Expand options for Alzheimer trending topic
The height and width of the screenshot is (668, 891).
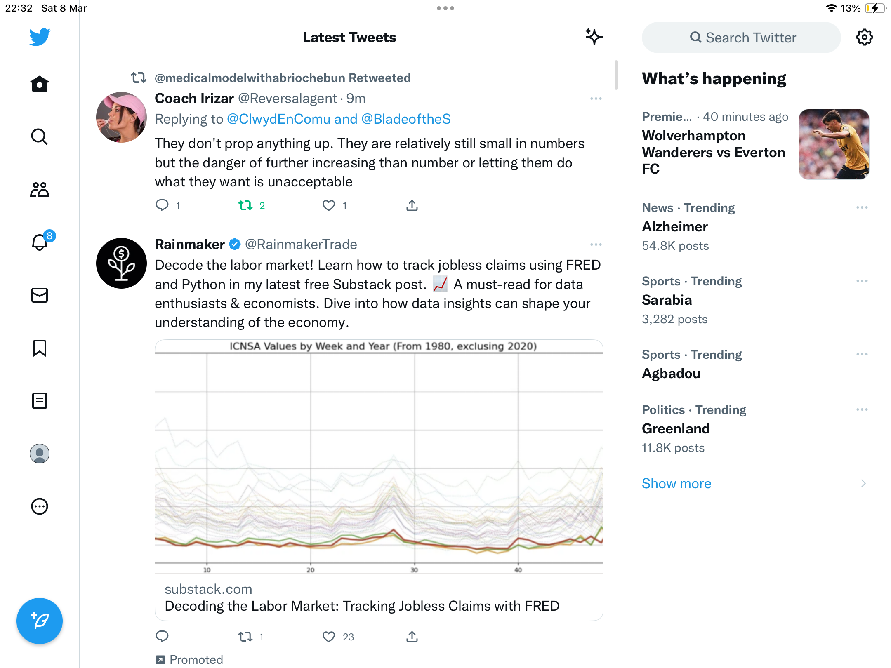862,207
